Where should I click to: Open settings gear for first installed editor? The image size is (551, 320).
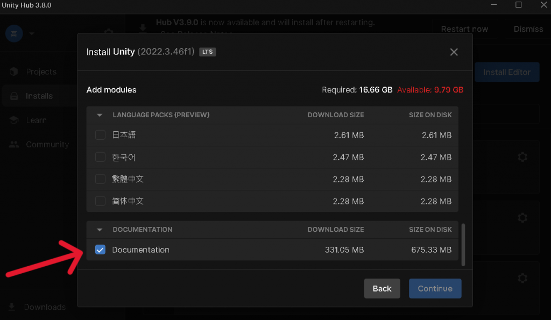click(522, 157)
